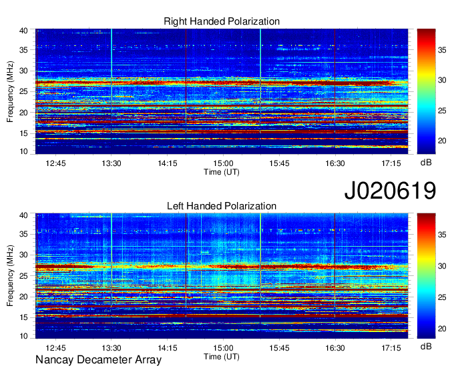
Task: Select the J020619 observation label
Action: tap(390, 190)
